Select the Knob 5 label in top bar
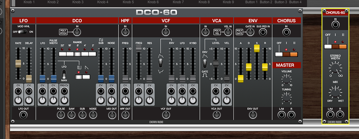359x139 pixels. [x=128, y=2]
